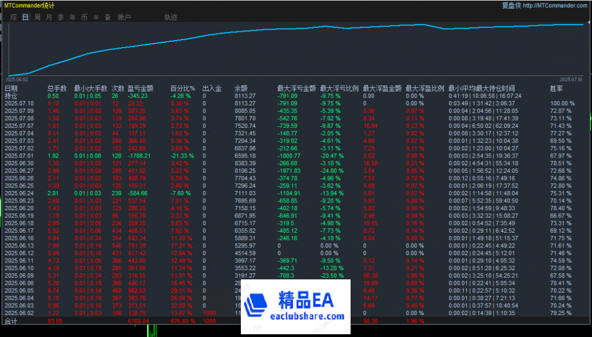Click the 精品EA watermark logo icon
592x337 pixels.
tap(260, 306)
